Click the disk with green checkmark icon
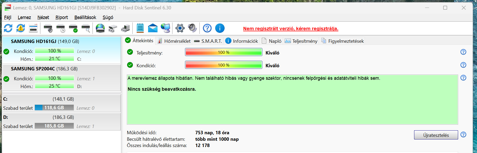 73,28
